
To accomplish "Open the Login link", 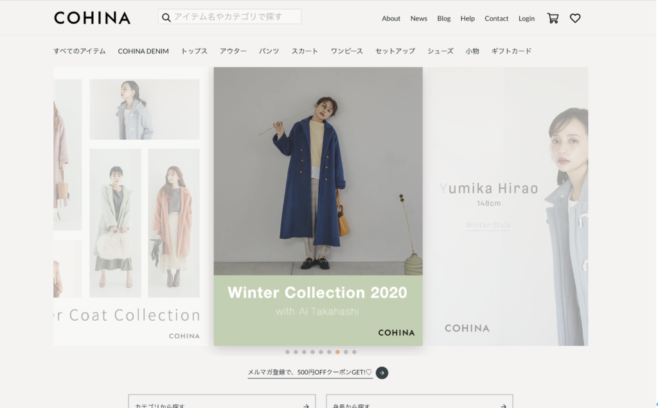I will [x=526, y=19].
